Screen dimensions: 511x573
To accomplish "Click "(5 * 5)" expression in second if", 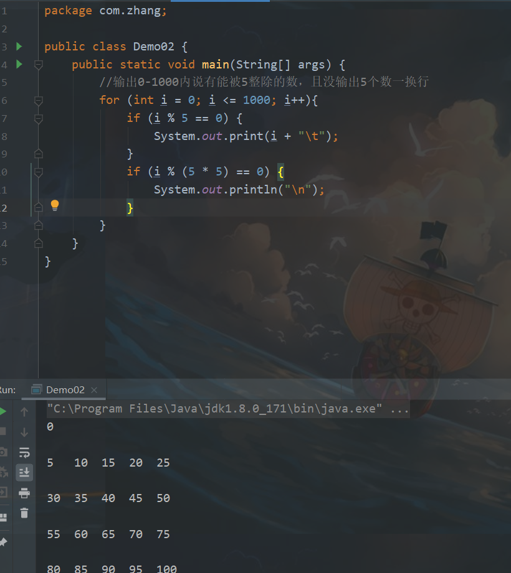I will (x=206, y=171).
